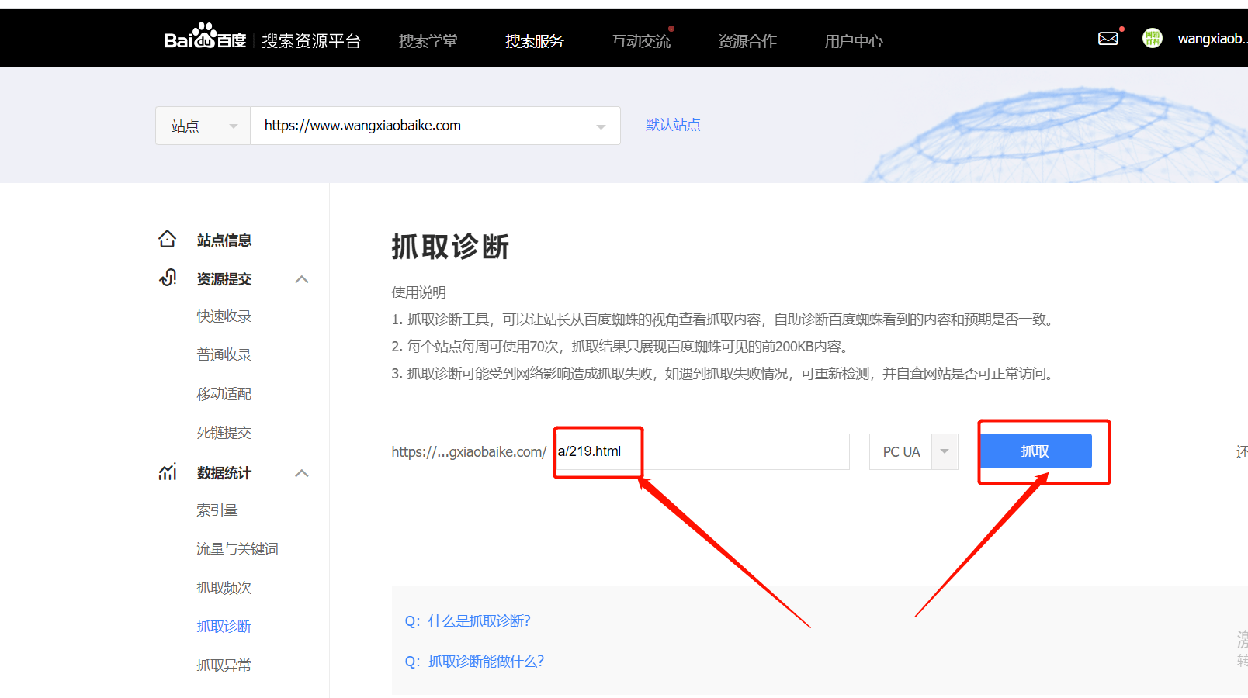Click the green user avatar icon
This screenshot has height=698, width=1248.
tap(1152, 38)
